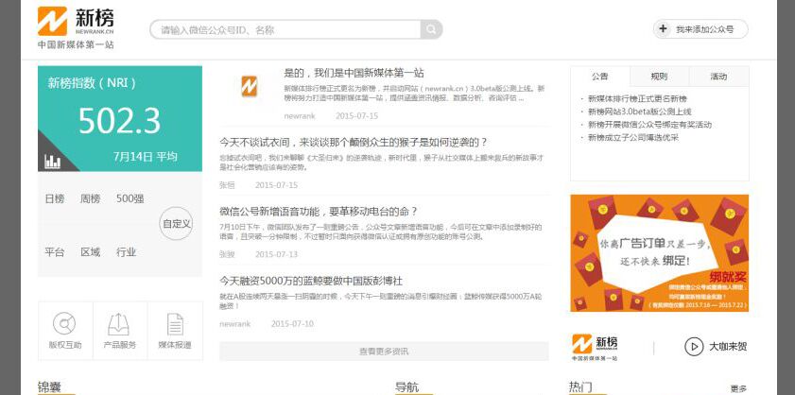The height and width of the screenshot is (395, 795).
Task: Click 新榜指数（NRI）heading
Action: coord(92,83)
